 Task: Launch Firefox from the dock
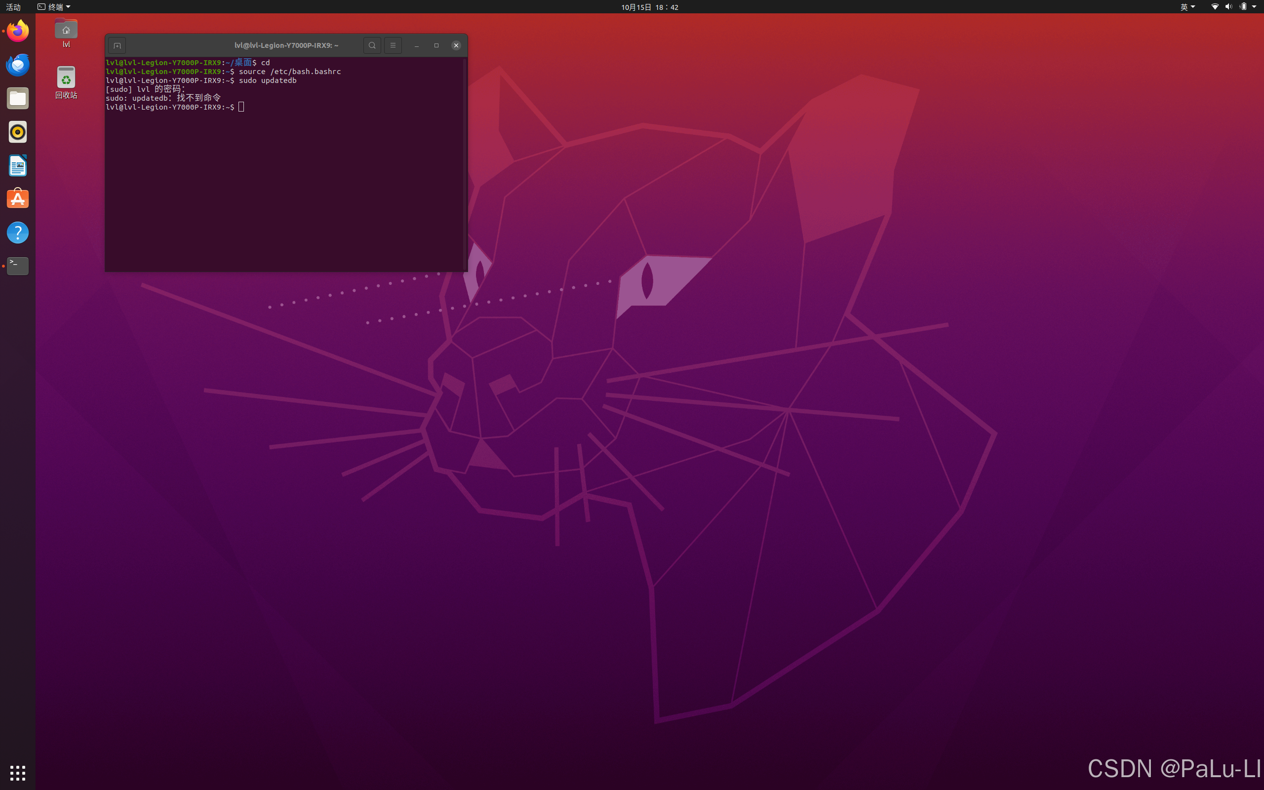click(x=18, y=31)
